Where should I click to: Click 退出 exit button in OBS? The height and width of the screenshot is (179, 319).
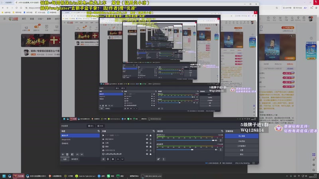(x=242, y=154)
